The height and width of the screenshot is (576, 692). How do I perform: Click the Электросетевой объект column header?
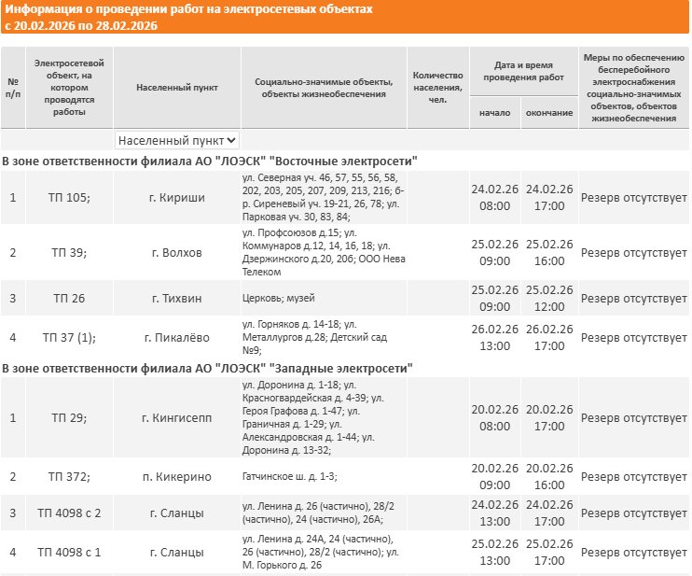click(69, 88)
